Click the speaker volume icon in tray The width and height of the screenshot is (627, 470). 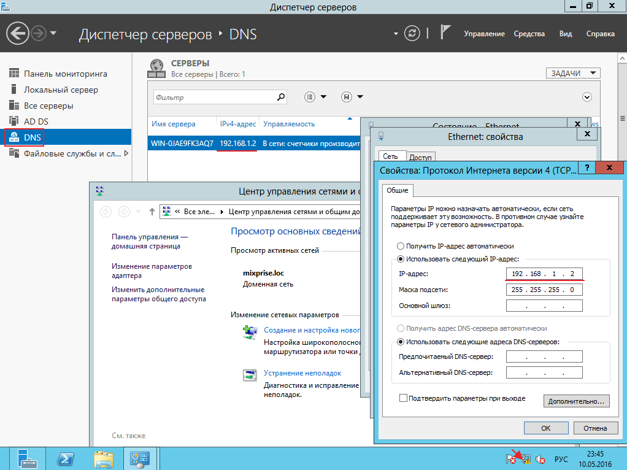point(540,459)
